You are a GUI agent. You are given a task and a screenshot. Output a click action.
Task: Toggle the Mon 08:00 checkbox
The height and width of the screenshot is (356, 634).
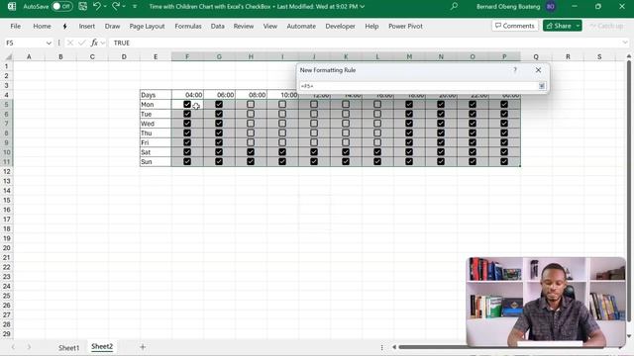[x=251, y=104]
